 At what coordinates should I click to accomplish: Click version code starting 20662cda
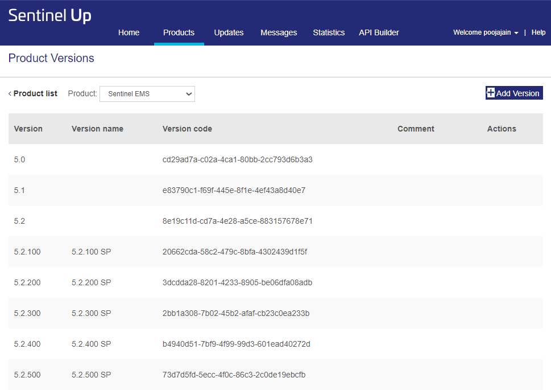[235, 252]
